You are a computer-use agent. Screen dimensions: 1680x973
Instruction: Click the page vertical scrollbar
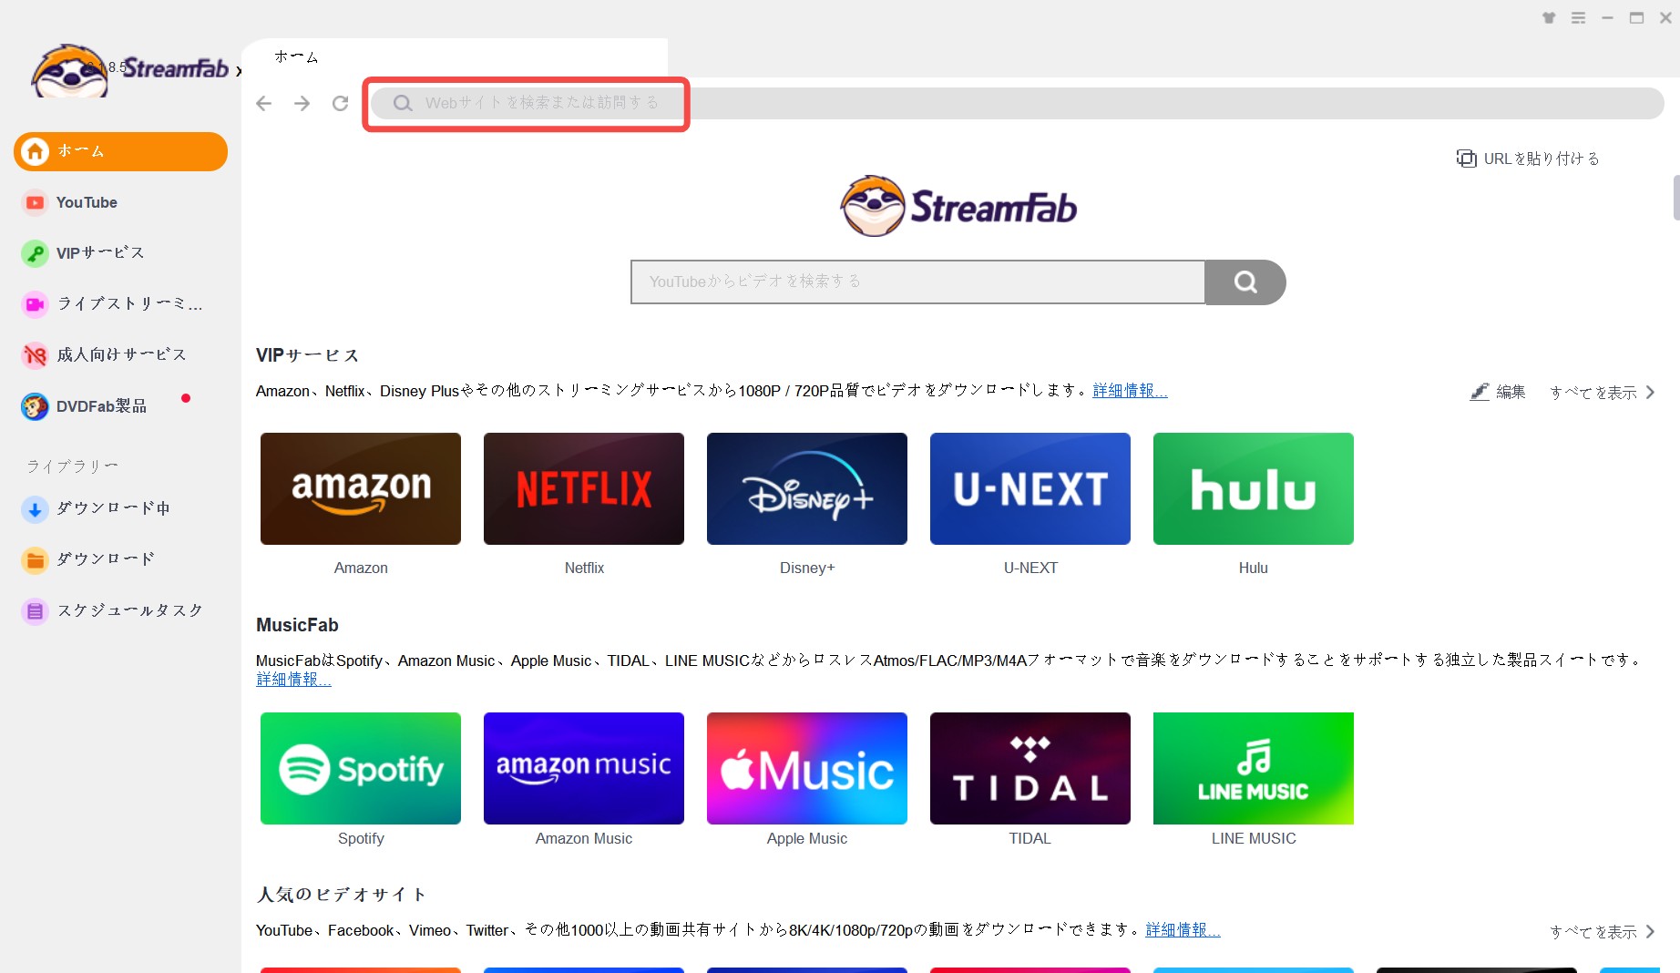[1675, 197]
